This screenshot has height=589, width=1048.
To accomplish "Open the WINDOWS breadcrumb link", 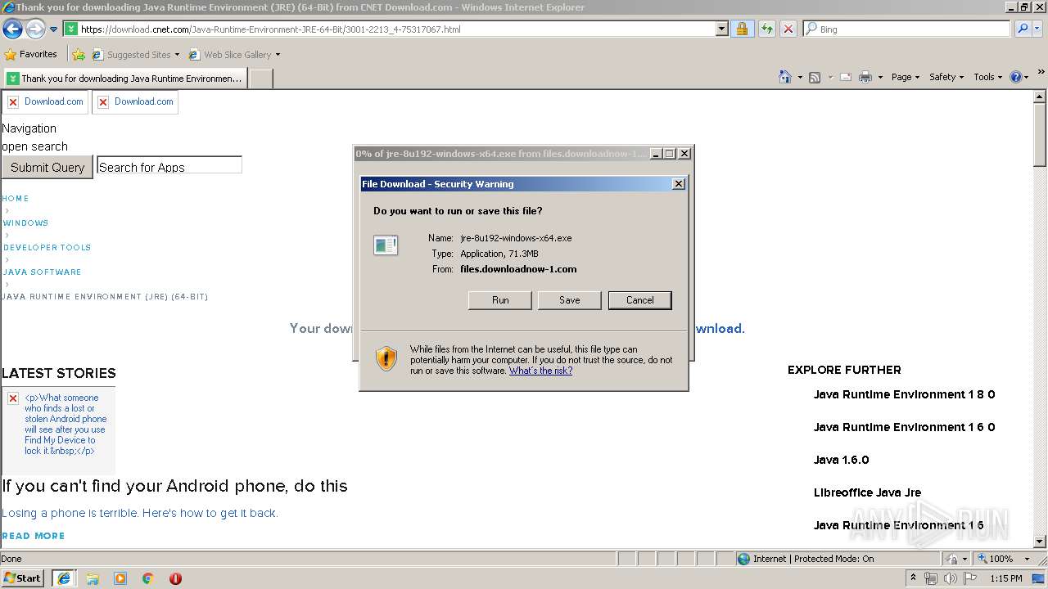I will pos(25,223).
